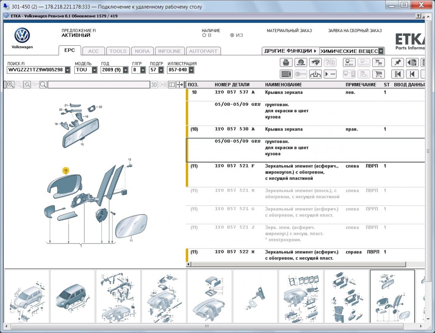Screen dimensions: 435x333
Task: Click the НОМЕР ДЕТАЛИ column header
Action: (232, 85)
